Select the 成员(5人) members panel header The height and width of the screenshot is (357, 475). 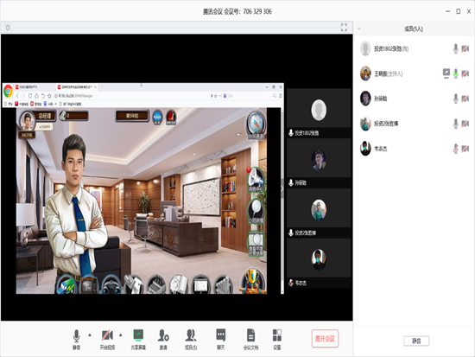tap(414, 29)
